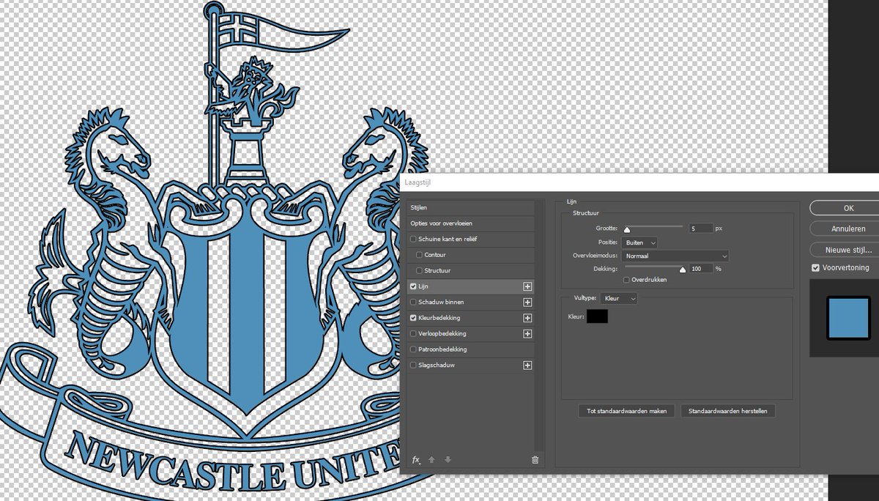The width and height of the screenshot is (879, 501).
Task: Delete effect with trash icon
Action: click(x=535, y=460)
